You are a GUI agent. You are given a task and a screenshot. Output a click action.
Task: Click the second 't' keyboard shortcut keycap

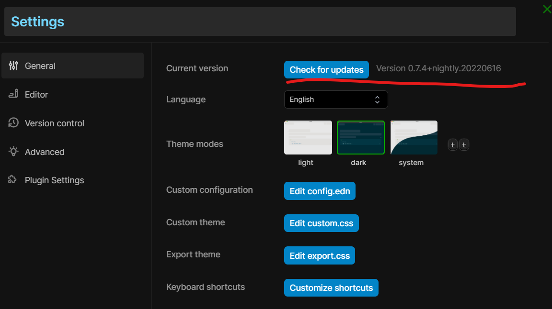463,144
